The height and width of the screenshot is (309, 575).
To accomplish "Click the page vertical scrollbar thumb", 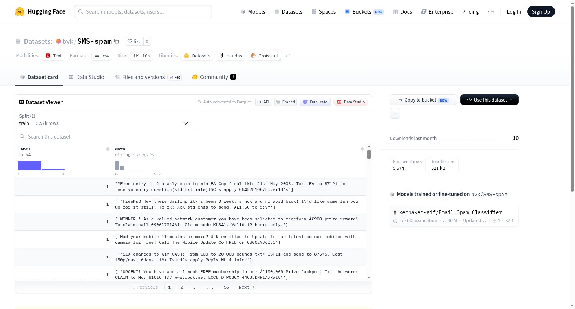I will 572,99.
